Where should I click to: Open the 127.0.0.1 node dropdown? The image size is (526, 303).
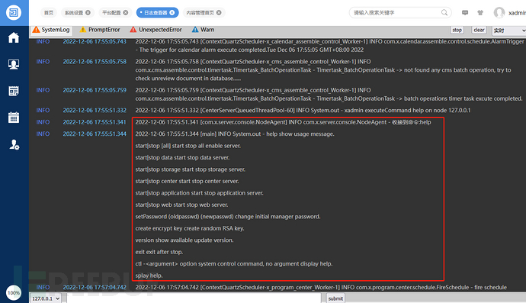point(46,298)
